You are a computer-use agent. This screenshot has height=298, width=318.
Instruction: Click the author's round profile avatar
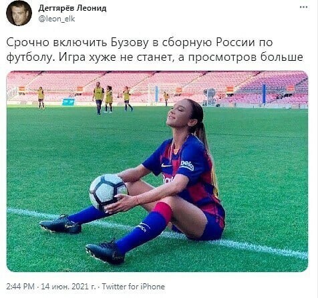pos(19,13)
